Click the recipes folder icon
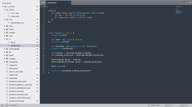Image resolution: width=192 pixels, height=107 pixels. coord(7,59)
